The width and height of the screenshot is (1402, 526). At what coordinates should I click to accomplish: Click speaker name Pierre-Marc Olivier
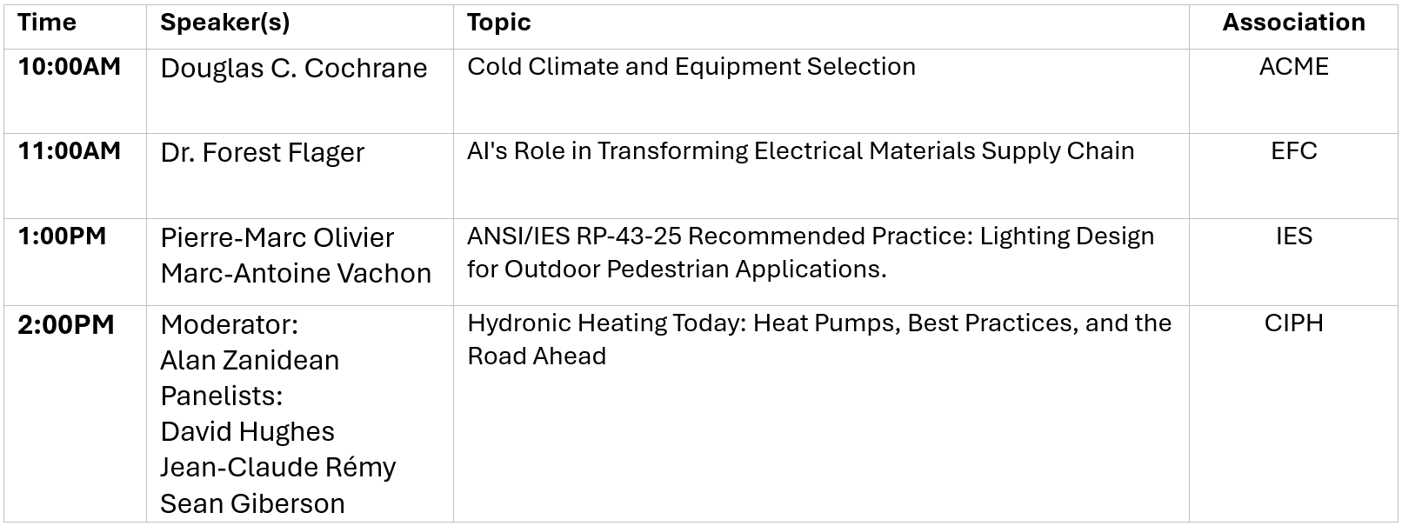point(277,238)
